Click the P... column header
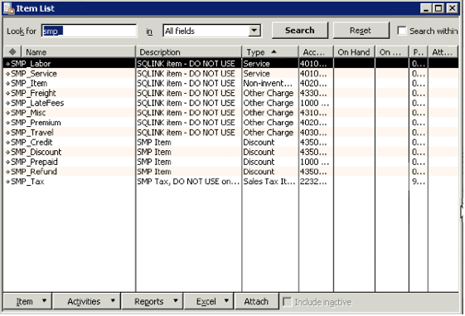465x316 pixels. (419, 52)
